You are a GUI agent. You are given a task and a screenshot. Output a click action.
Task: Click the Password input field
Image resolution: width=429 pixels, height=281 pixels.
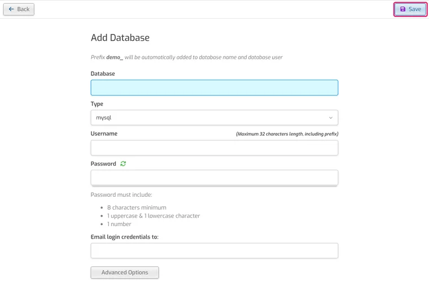[x=214, y=178]
